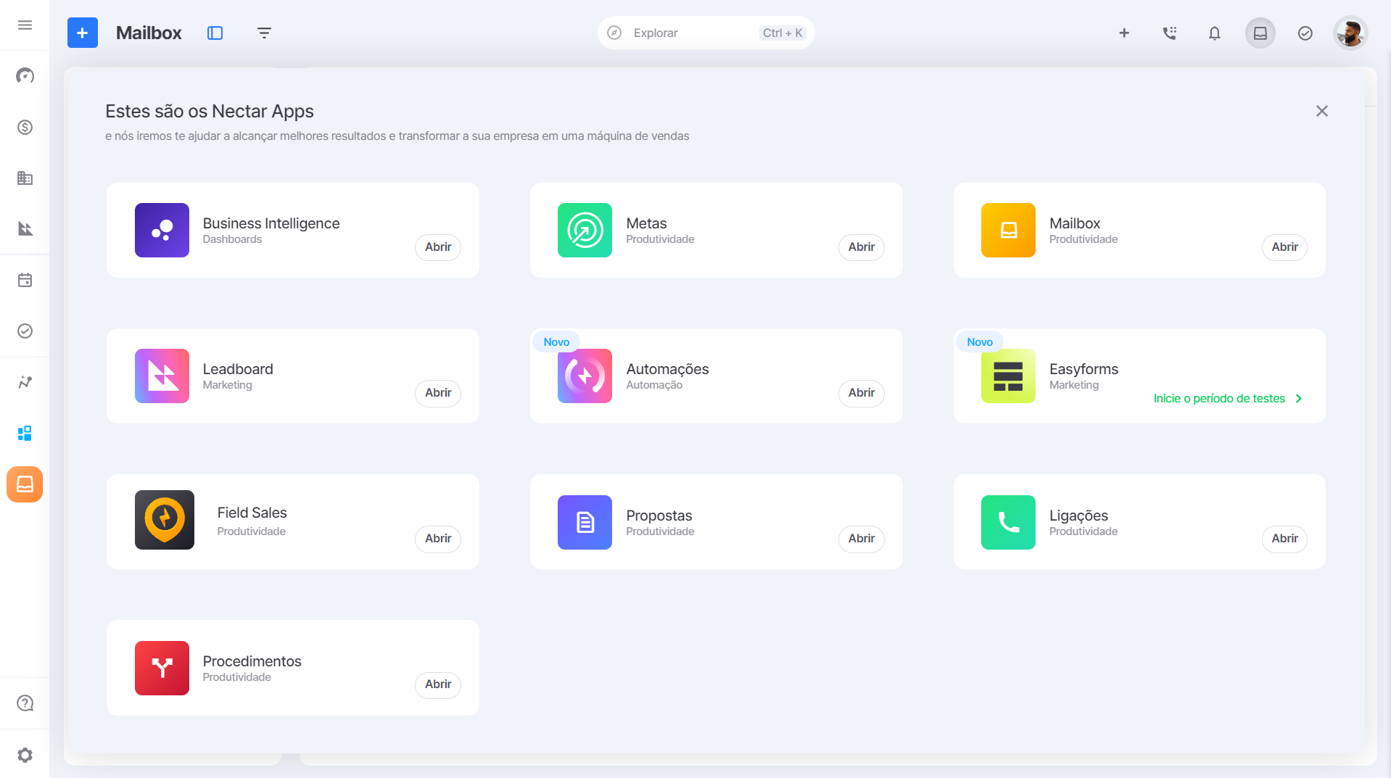Viewport: 1391px width, 778px height.
Task: Open the reports chart icon in sidebar
Action: click(x=25, y=228)
